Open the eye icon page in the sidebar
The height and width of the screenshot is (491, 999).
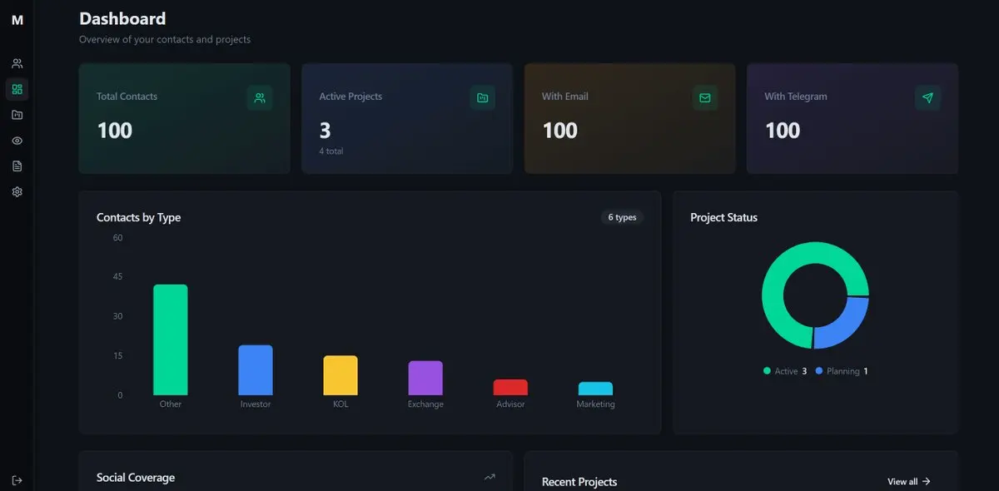(17, 141)
